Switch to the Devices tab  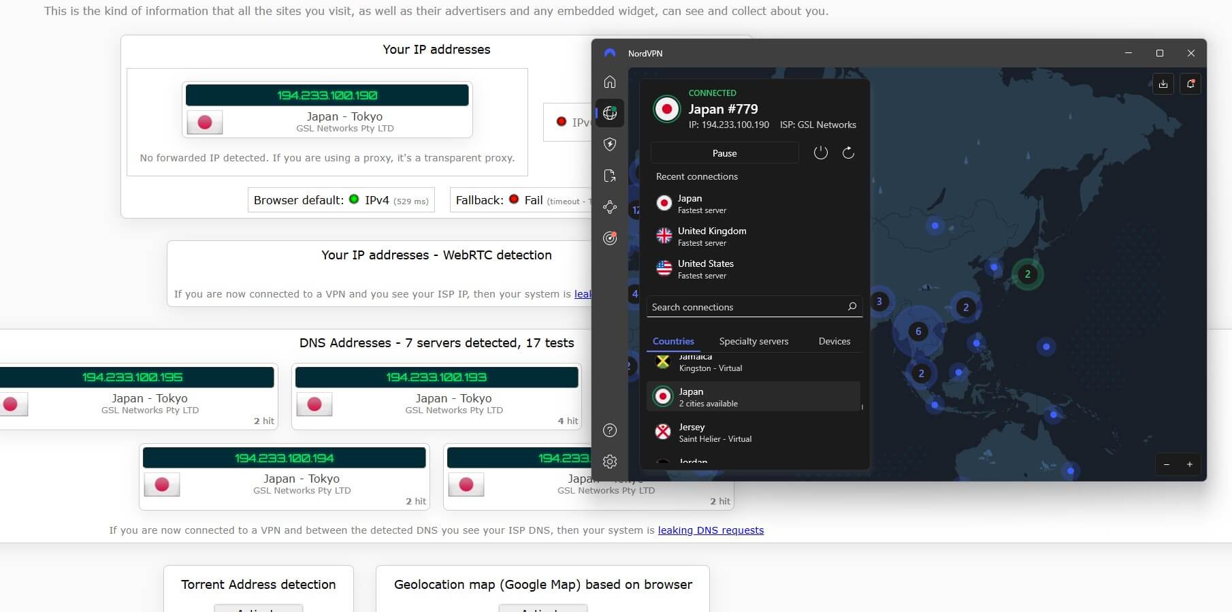tap(834, 341)
